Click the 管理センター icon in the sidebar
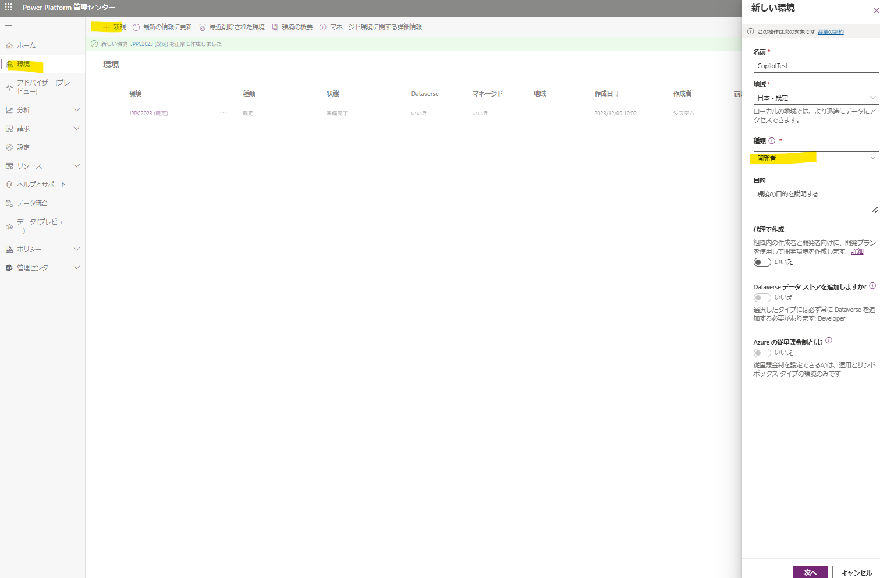This screenshot has width=880, height=578. (9, 268)
